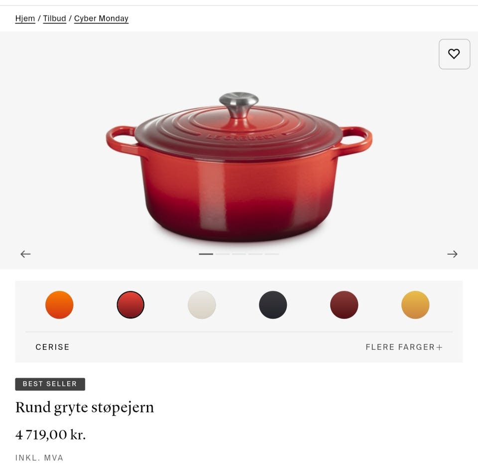This screenshot has width=478, height=469.
Task: Click the Rund gryte støpejern product title
Action: pos(85,408)
